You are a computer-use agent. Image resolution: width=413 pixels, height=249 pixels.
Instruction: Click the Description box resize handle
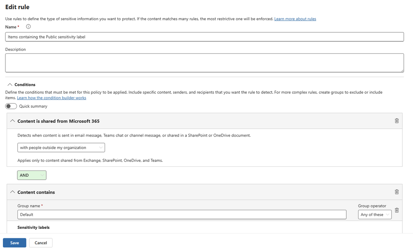pos(402,71)
